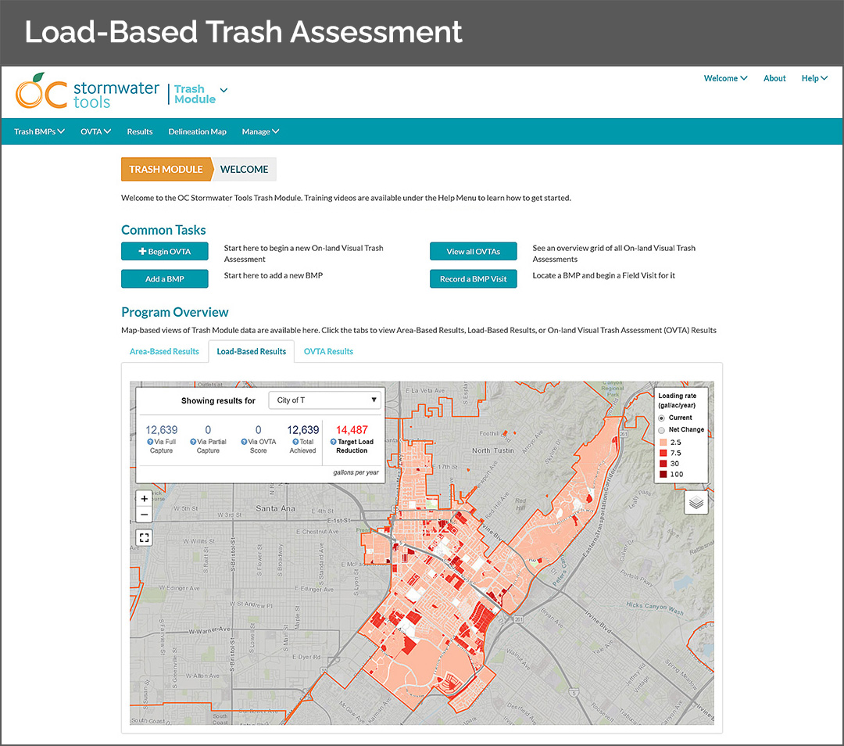Click the 12,639 value above Via Full Capture

point(162,430)
